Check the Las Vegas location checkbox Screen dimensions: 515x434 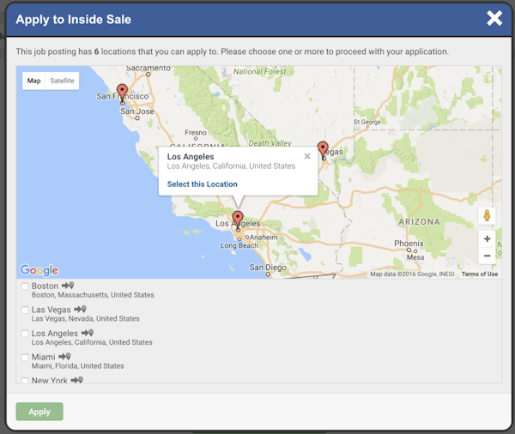[x=26, y=310]
